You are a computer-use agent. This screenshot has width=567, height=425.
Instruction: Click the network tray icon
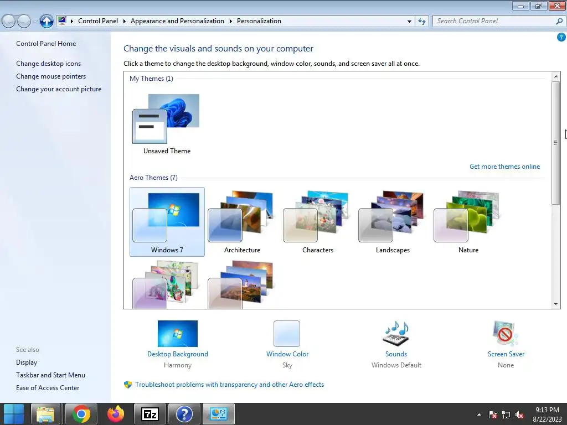coord(506,414)
